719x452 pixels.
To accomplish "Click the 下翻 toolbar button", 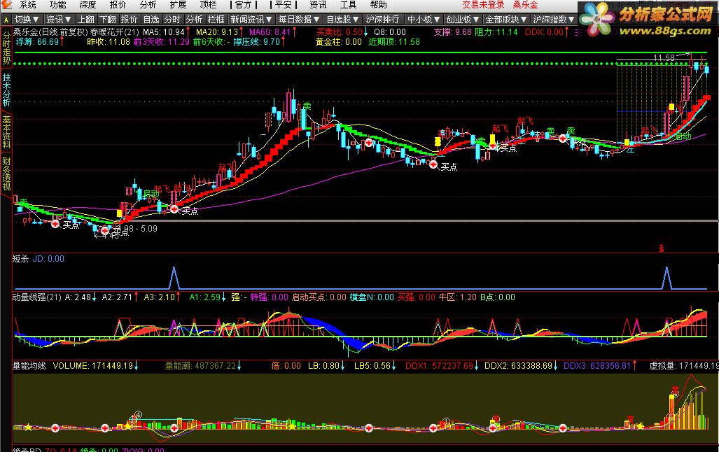I will click(107, 20).
